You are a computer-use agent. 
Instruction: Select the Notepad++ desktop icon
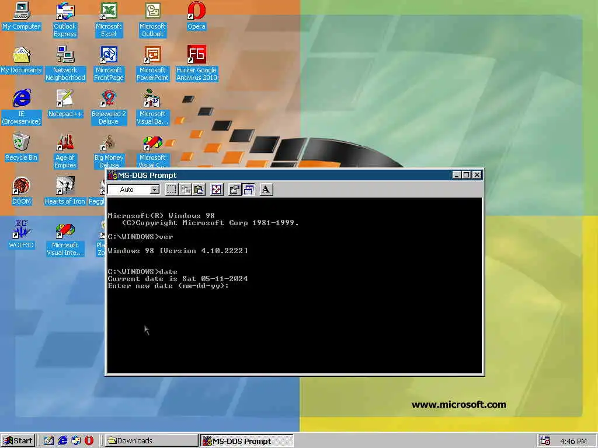65,104
